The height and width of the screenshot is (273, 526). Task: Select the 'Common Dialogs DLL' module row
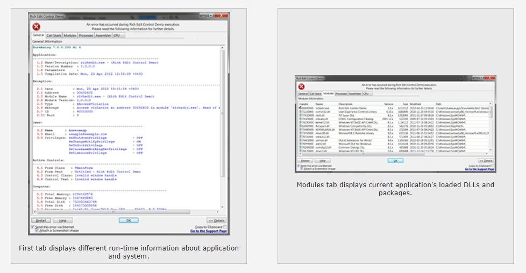tap(394, 147)
